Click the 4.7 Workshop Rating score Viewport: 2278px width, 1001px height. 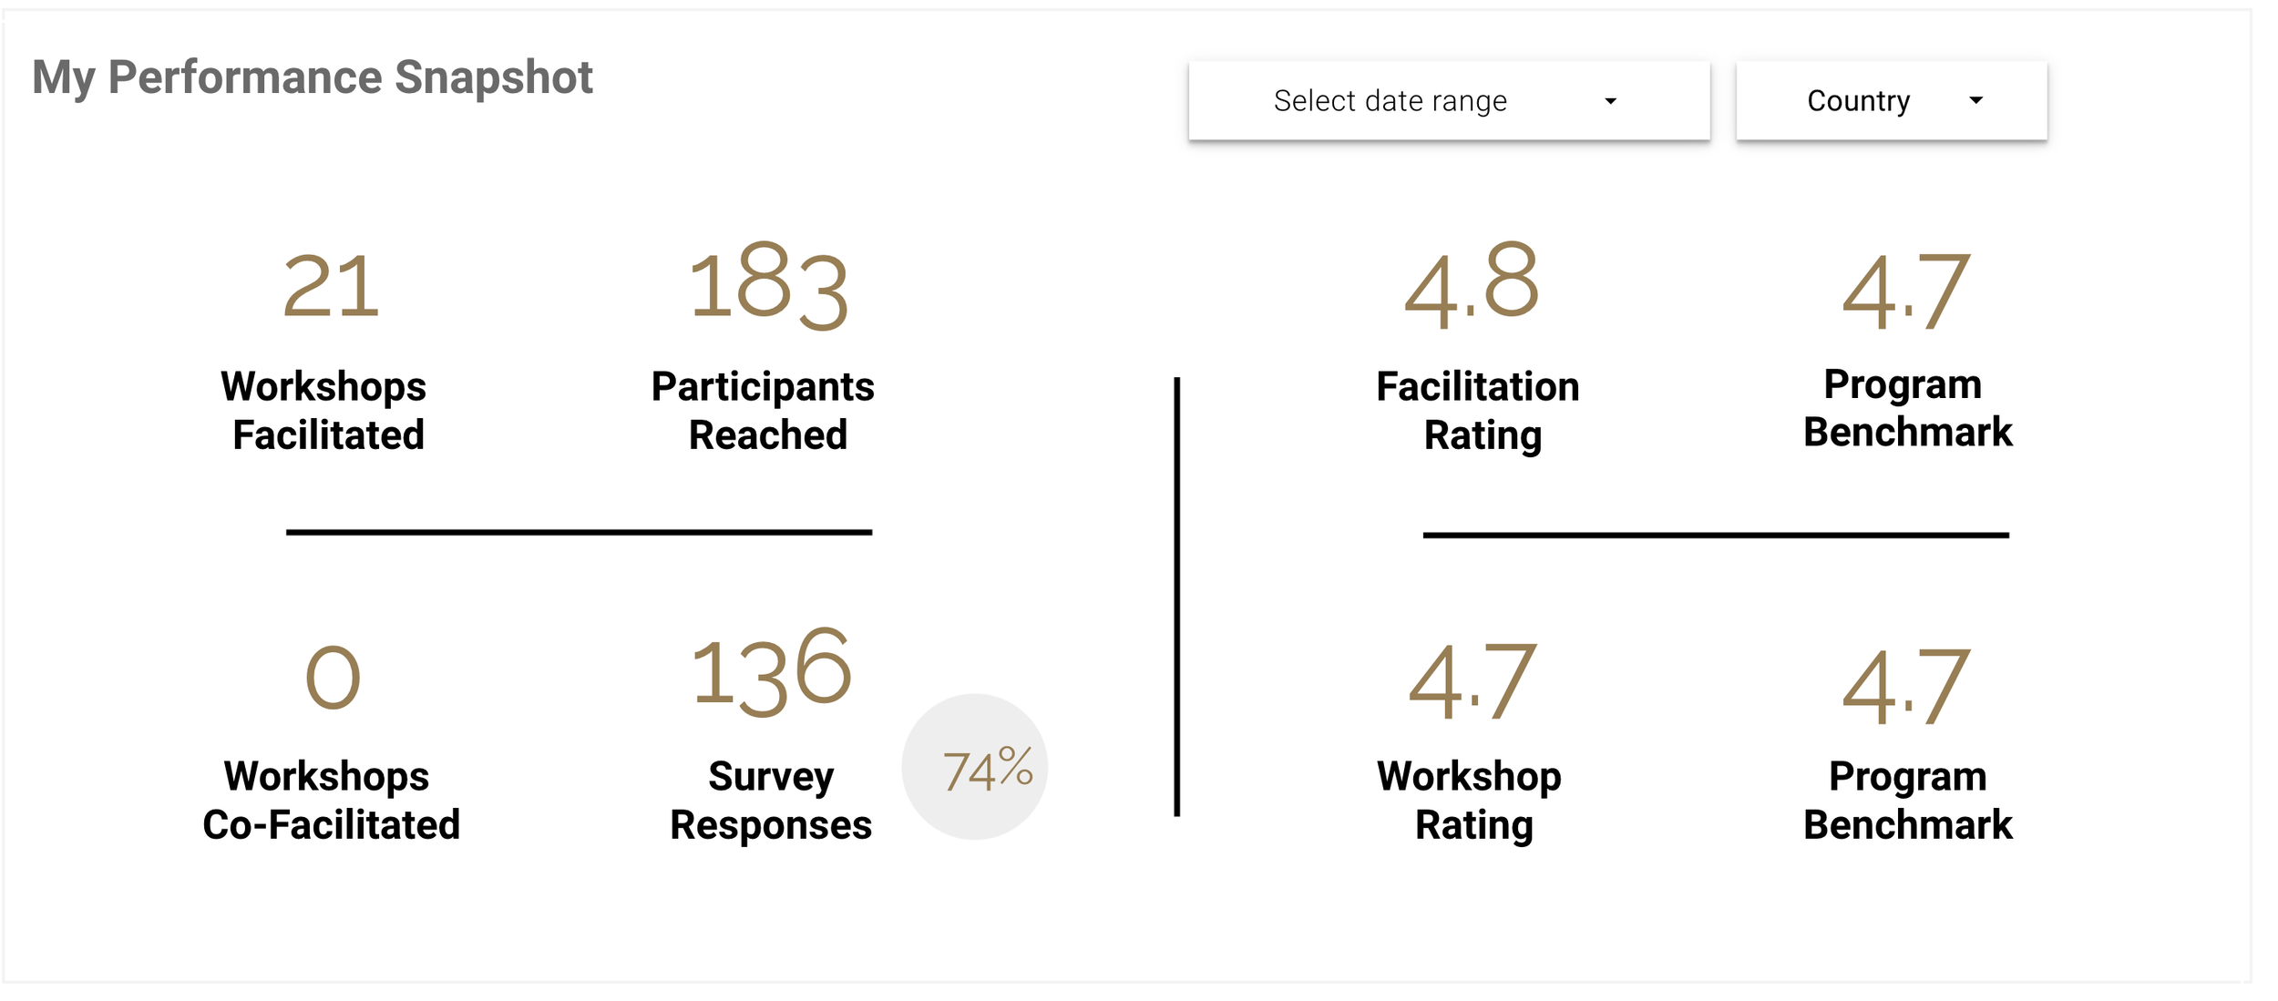pos(1472,679)
